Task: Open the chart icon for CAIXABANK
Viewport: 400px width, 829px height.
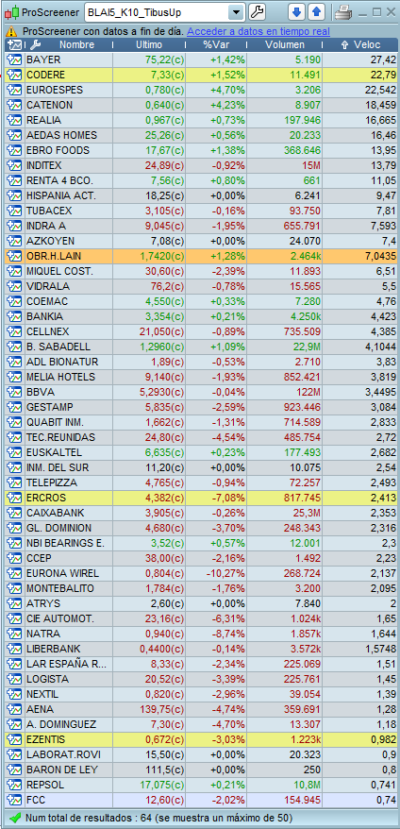Action: pyautogui.click(x=12, y=513)
